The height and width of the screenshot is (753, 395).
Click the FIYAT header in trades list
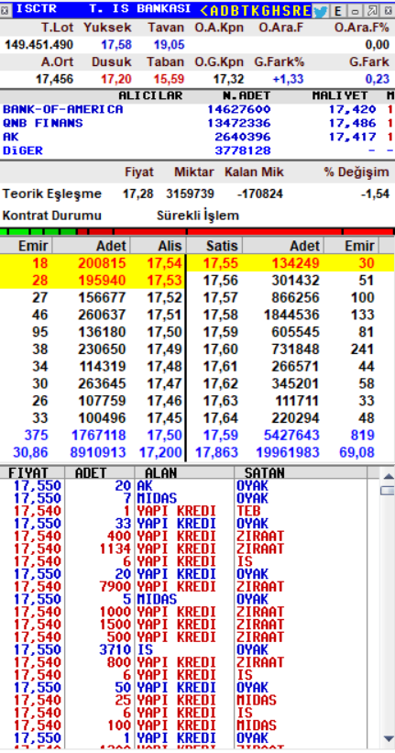coord(28,472)
